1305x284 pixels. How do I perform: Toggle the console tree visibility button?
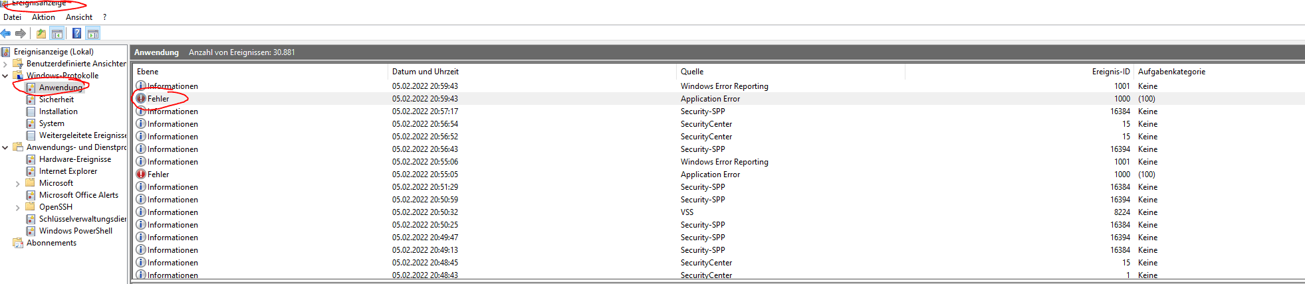point(57,33)
